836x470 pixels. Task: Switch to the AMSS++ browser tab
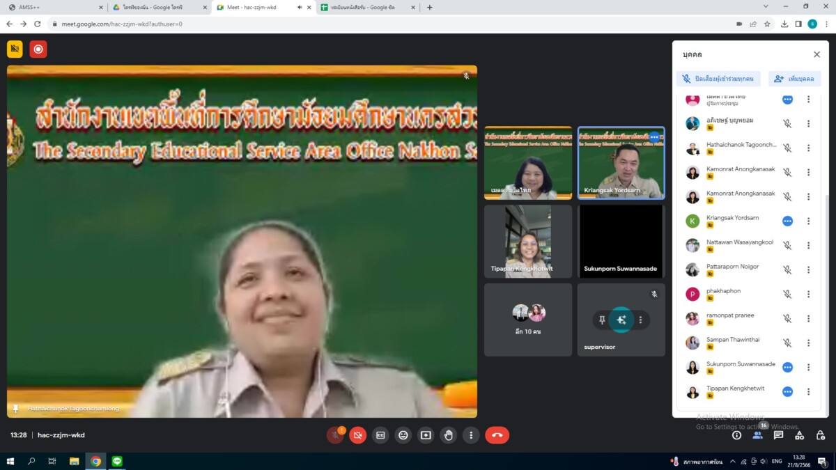tap(54, 7)
